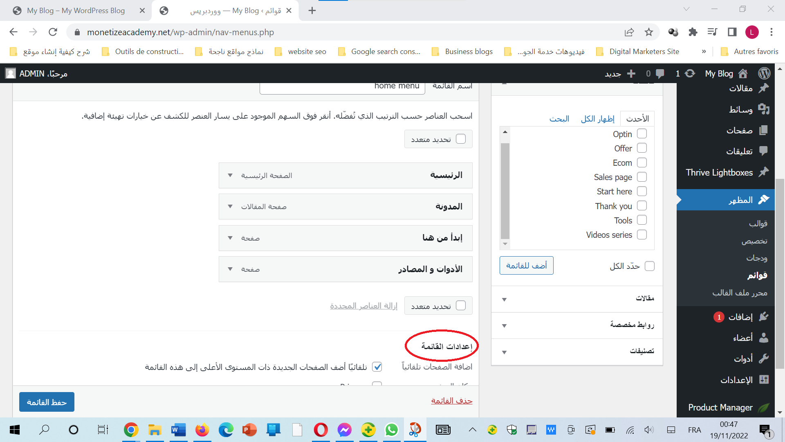This screenshot has height=442, width=785.
Task: Open the وسائط media sidebar icon
Action: click(x=763, y=109)
